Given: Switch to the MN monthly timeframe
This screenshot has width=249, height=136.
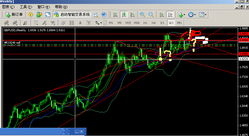Looking at the screenshot, I should click(179, 23).
